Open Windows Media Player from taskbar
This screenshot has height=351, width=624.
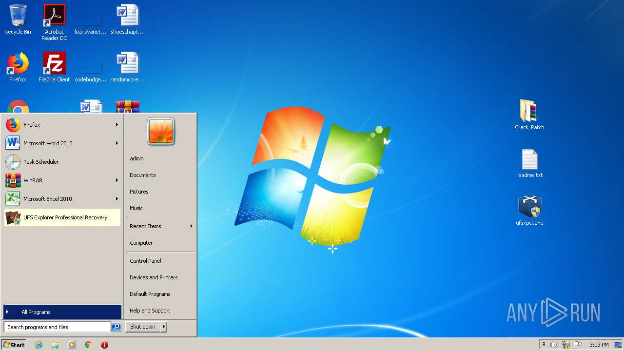72,345
